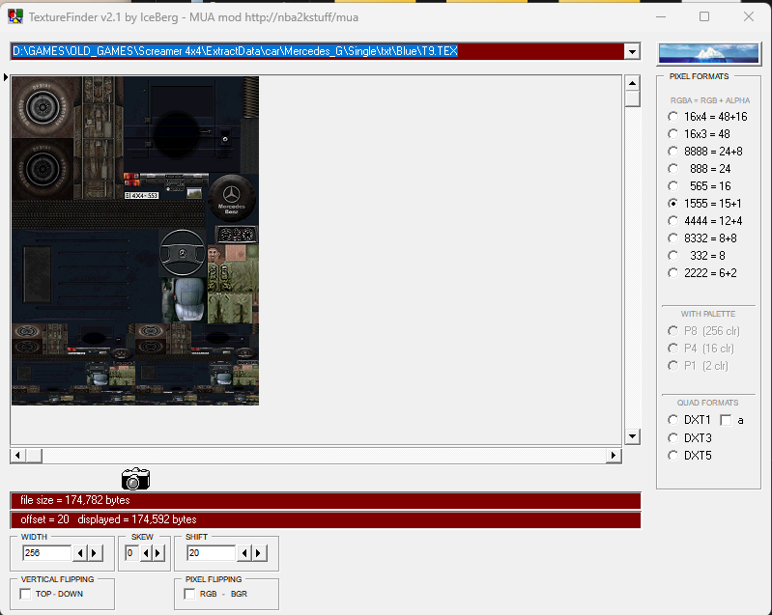Click the WIDTH value input field
This screenshot has width=772, height=615.
46,553
